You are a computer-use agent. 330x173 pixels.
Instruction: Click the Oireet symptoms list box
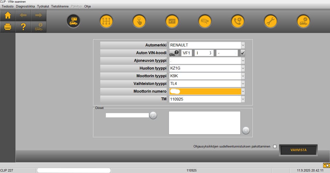click(x=204, y=123)
